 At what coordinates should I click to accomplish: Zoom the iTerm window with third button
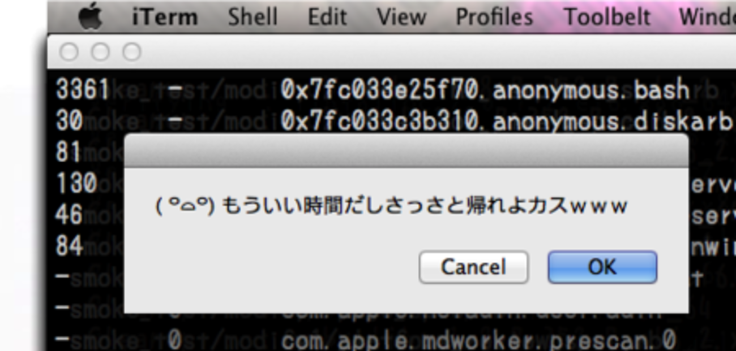click(x=132, y=53)
